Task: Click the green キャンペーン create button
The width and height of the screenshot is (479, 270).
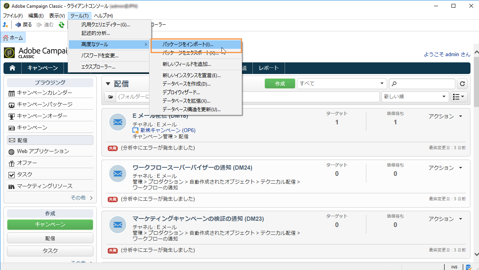Action: 50,225
